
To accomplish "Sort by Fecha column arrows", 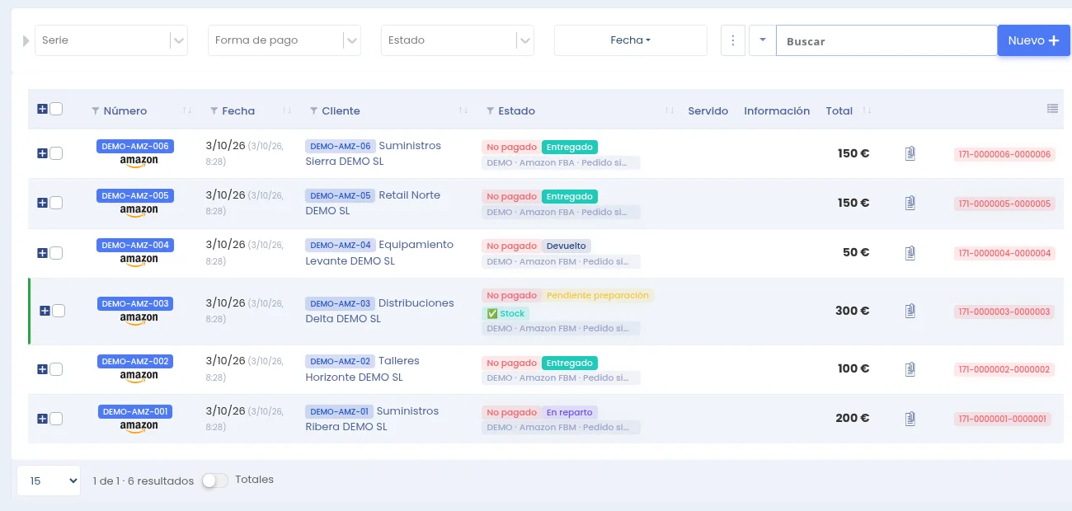I will click(x=287, y=110).
